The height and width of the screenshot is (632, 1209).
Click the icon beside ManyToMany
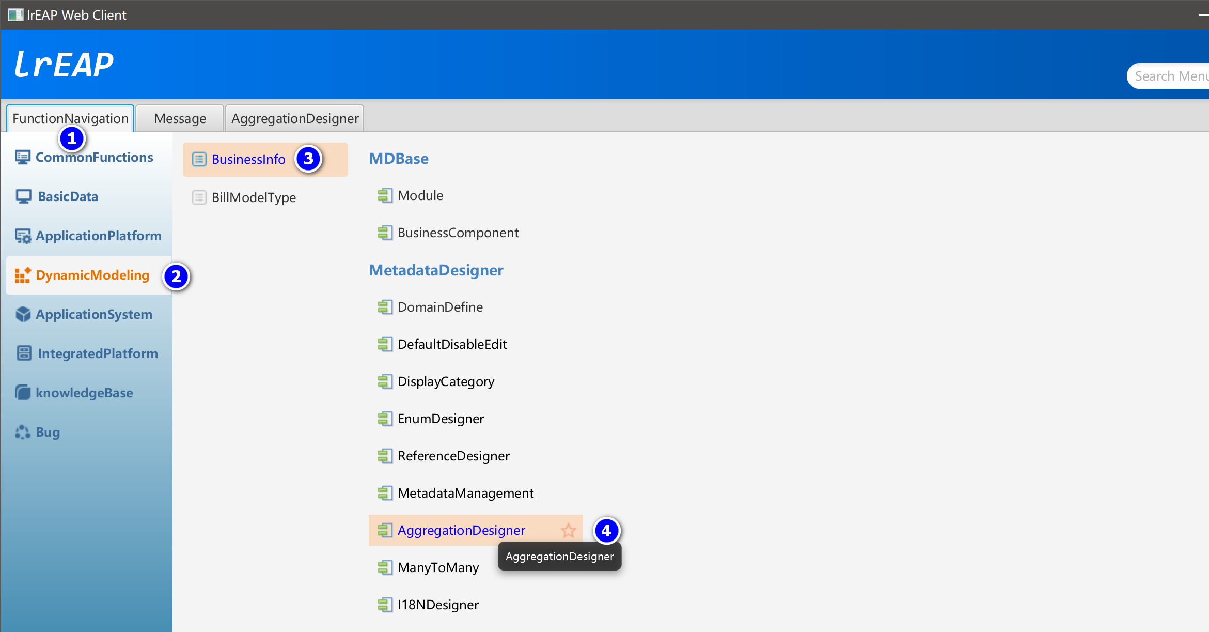point(385,567)
